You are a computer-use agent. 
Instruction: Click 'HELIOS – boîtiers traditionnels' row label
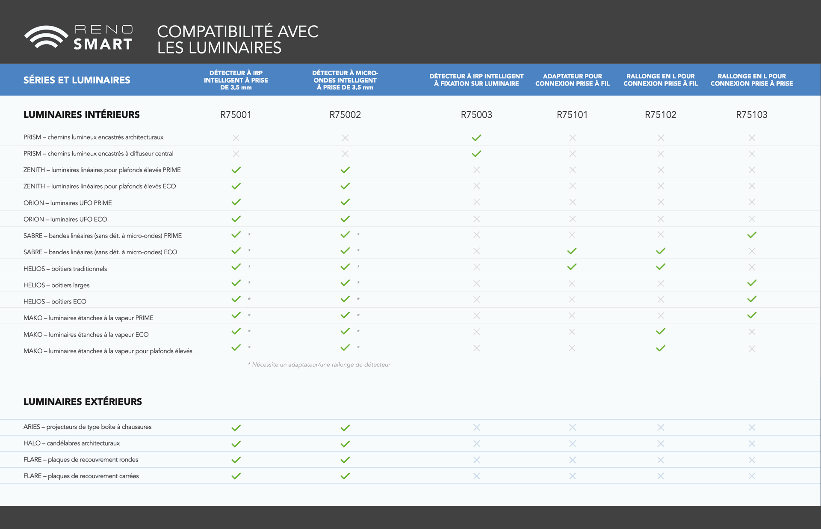tap(65, 269)
